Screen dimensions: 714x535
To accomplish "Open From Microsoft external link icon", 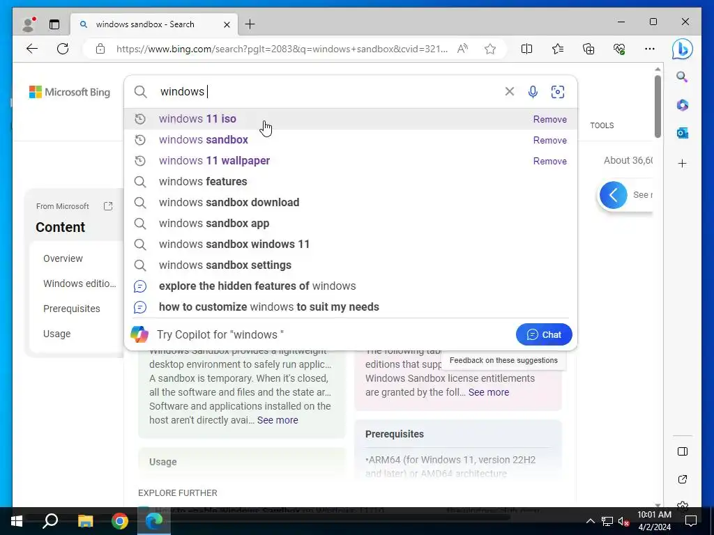I will 108,206.
